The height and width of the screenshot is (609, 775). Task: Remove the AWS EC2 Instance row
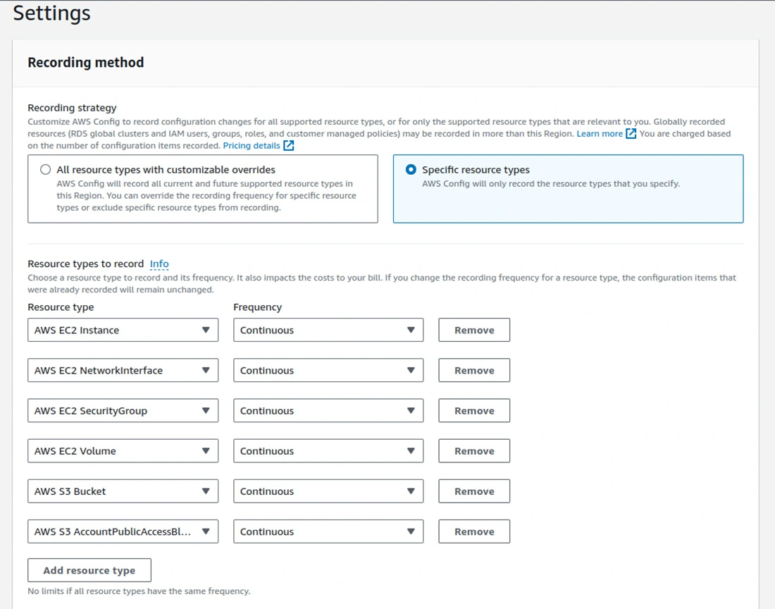point(474,330)
